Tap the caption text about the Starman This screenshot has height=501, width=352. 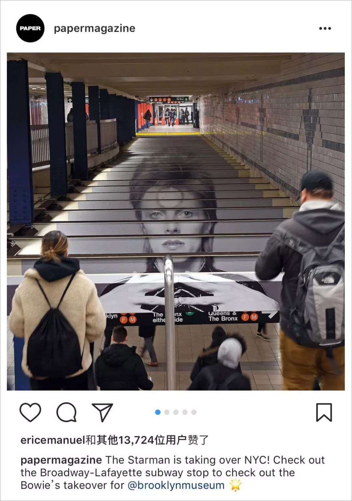click(x=173, y=473)
